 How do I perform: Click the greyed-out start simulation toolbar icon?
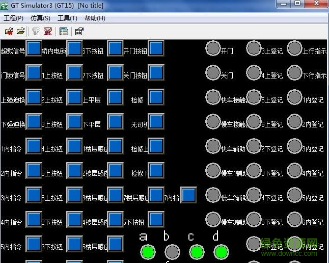[x=36, y=32]
